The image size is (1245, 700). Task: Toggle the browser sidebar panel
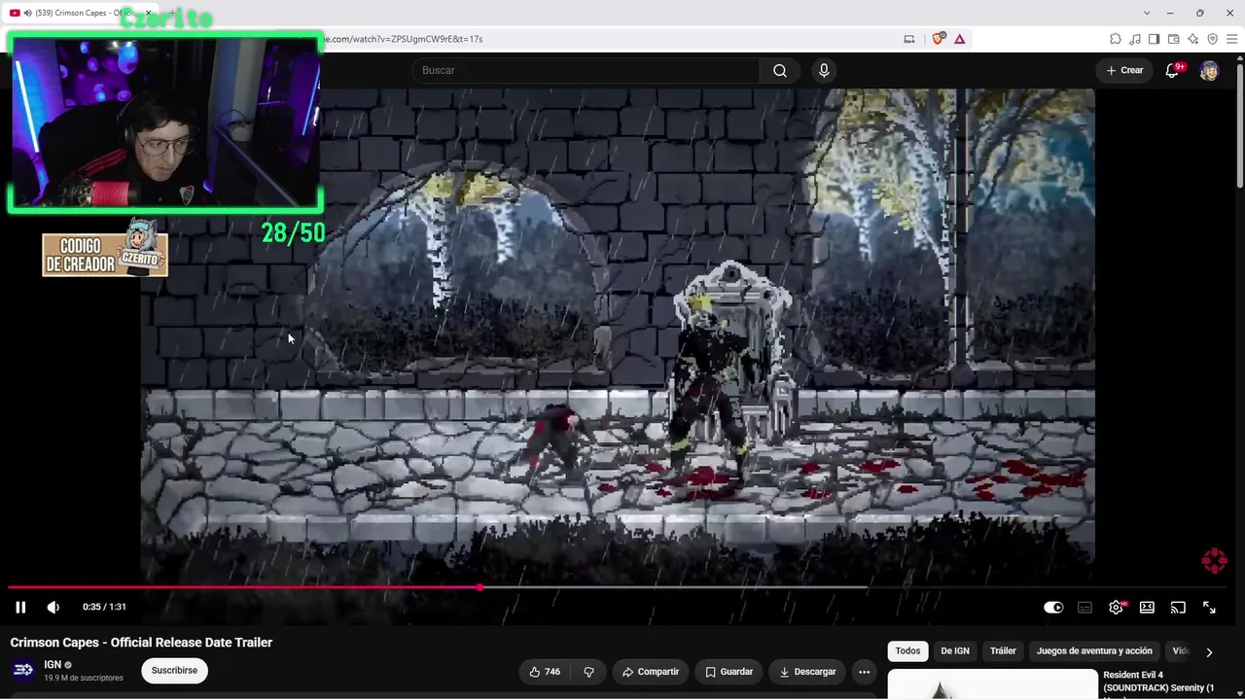tap(1154, 39)
